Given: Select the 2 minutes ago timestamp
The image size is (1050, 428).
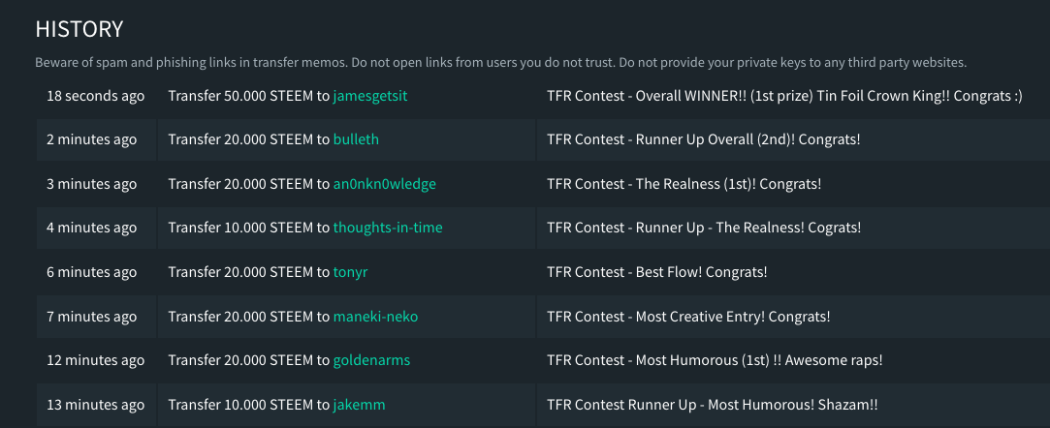Looking at the screenshot, I should click(x=92, y=139).
